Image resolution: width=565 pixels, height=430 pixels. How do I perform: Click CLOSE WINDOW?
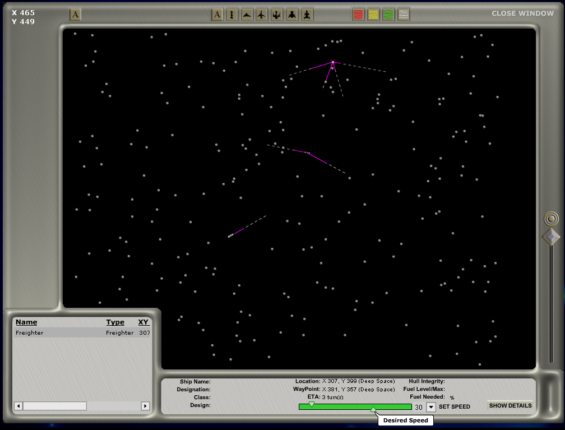point(522,13)
